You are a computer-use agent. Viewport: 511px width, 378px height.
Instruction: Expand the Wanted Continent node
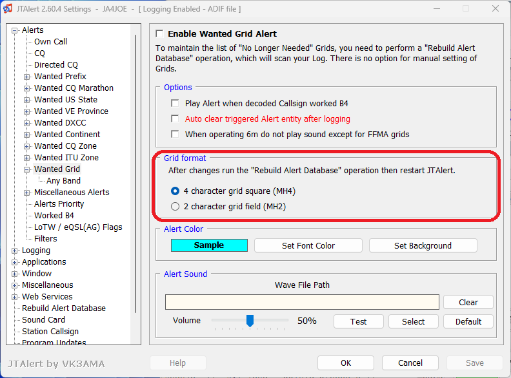(26, 135)
